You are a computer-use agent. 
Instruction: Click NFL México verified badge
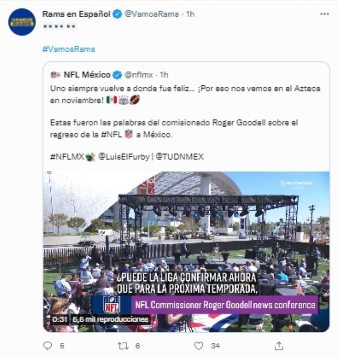point(117,75)
